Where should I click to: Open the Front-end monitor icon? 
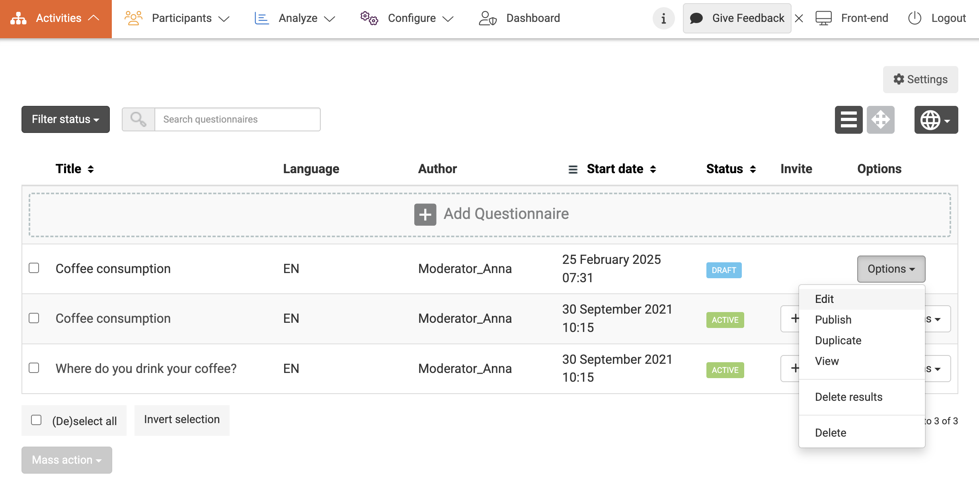pos(823,18)
